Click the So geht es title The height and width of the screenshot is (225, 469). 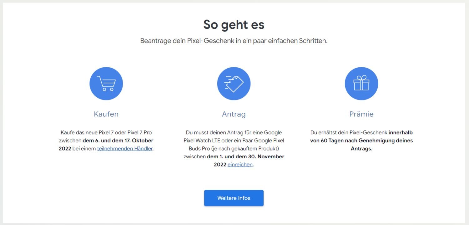coord(234,25)
